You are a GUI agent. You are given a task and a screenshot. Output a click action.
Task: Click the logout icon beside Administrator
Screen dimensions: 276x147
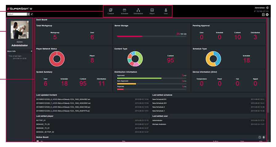(x=267, y=7)
